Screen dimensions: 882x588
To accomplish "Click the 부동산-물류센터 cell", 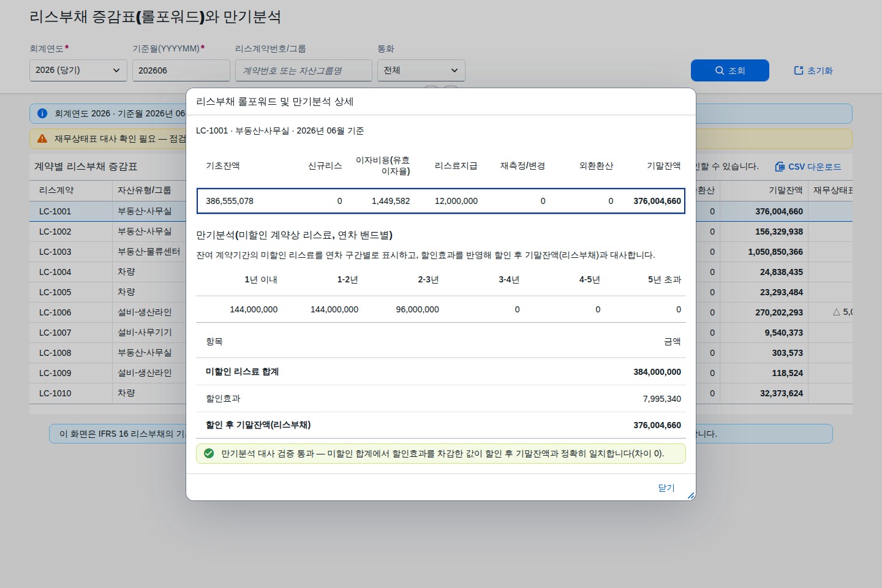I will coord(149,252).
